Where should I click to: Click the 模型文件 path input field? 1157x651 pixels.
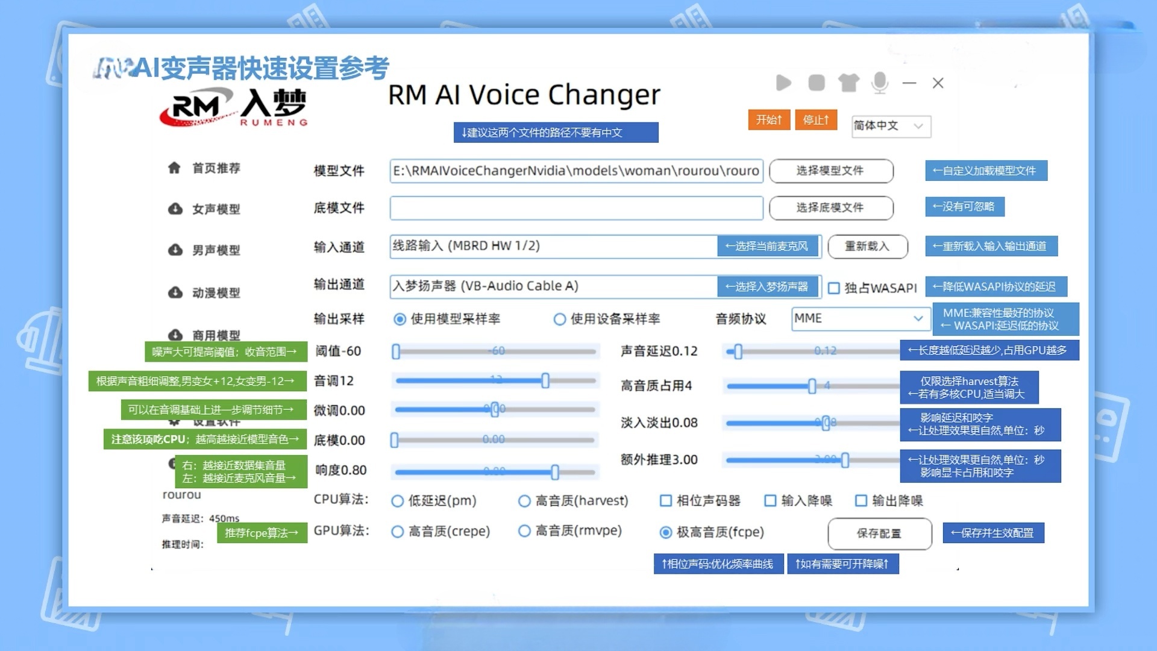click(x=577, y=171)
